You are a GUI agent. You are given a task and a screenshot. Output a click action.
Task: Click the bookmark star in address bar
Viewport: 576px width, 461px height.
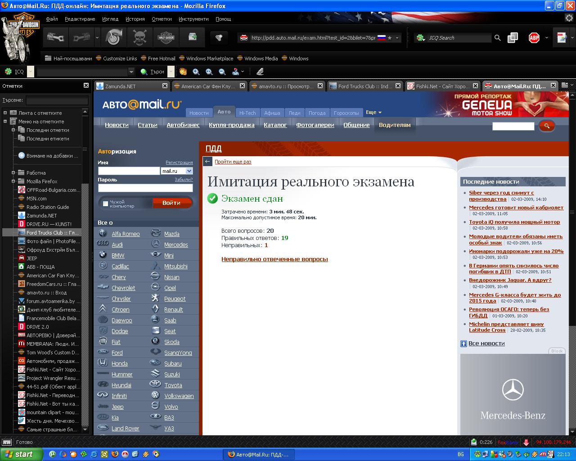390,38
